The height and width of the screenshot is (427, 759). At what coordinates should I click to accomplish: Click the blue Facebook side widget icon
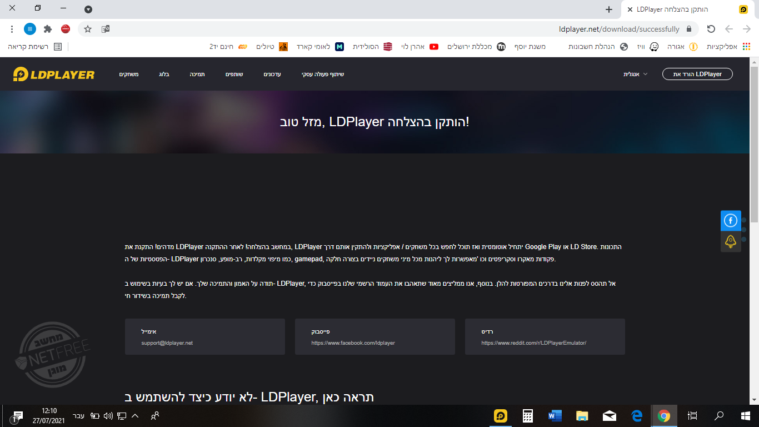(x=731, y=221)
